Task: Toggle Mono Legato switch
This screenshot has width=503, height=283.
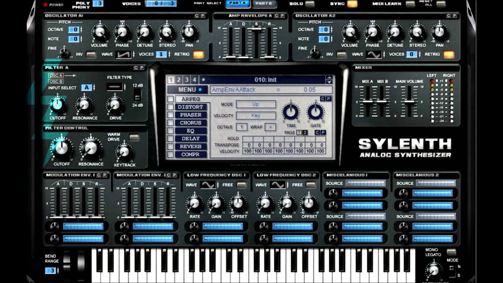Action: point(452,252)
